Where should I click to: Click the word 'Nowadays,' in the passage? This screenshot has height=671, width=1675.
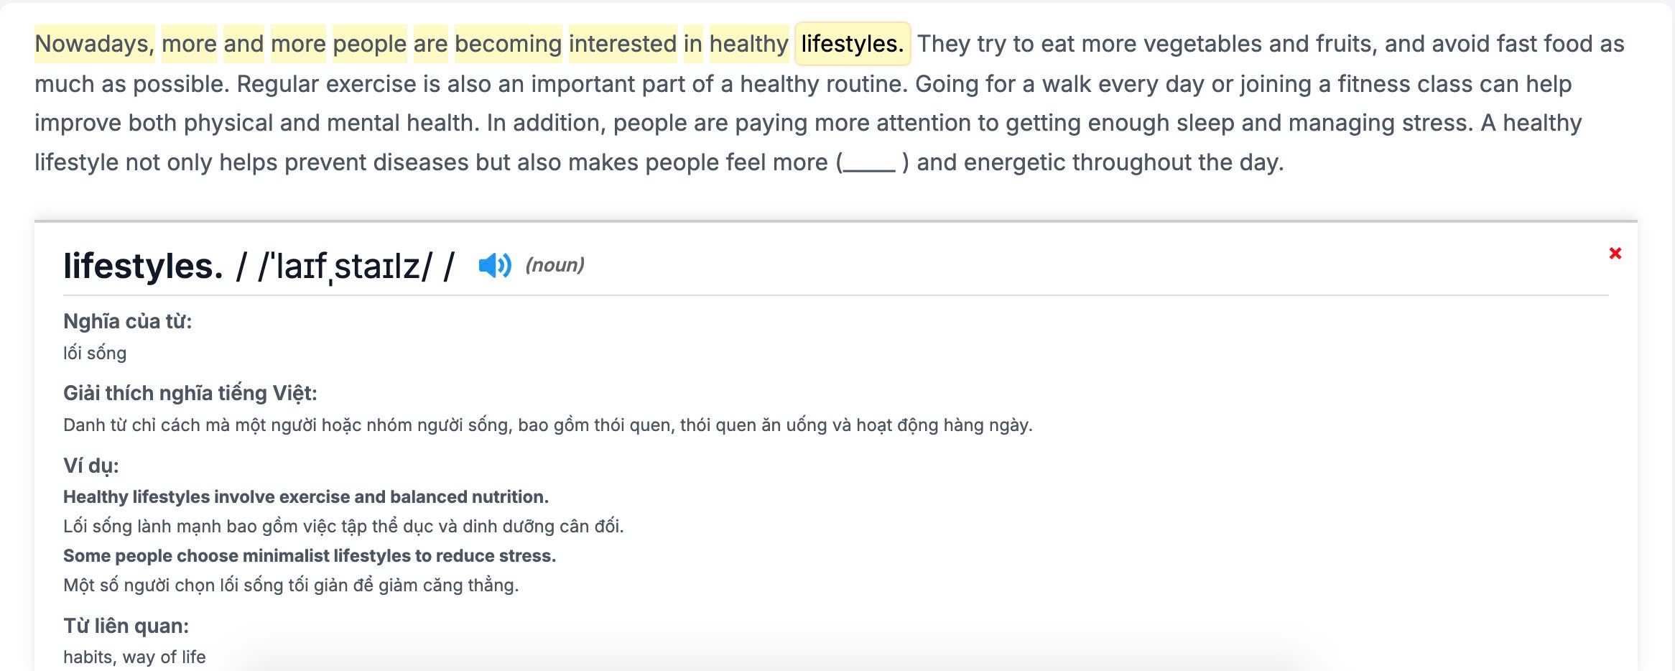[94, 44]
